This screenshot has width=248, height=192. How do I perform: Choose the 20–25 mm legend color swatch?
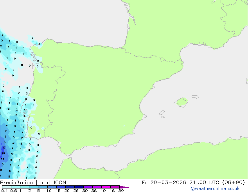pos(70,187)
